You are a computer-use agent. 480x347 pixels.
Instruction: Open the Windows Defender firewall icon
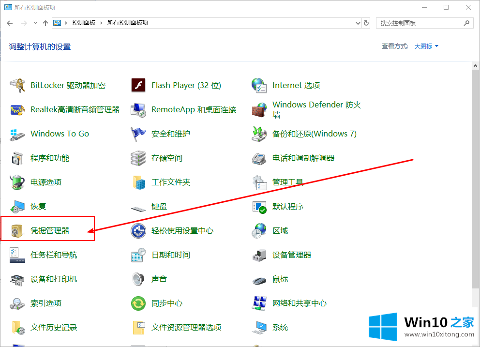click(x=259, y=109)
